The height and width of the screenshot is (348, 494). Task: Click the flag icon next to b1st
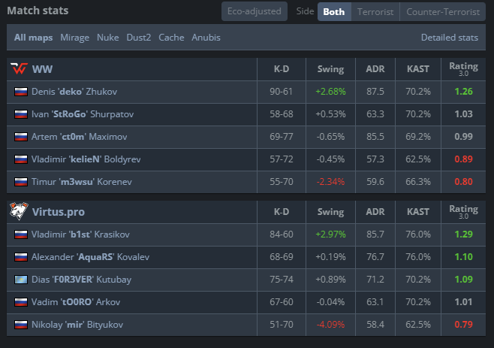pos(21,235)
